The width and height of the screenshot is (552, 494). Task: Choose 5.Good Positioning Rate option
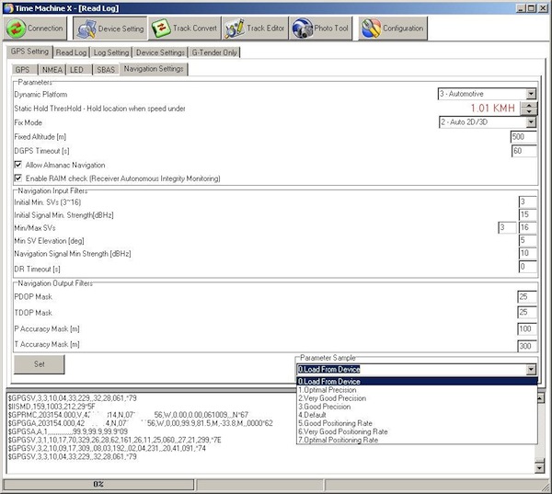pos(417,423)
